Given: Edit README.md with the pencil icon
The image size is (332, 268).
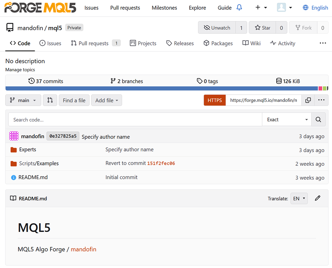Looking at the screenshot, I should [x=317, y=198].
